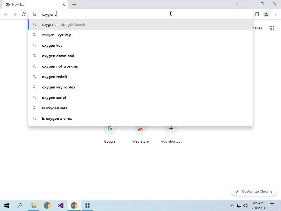281x211 pixels.
Task: Open the profile avatar icon
Action: pos(266,14)
